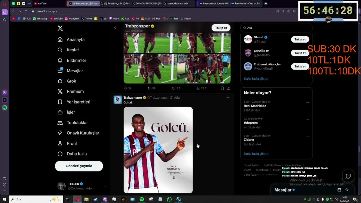
Task: Follow Trabzonspor with header Takip et button
Action: tap(221, 28)
